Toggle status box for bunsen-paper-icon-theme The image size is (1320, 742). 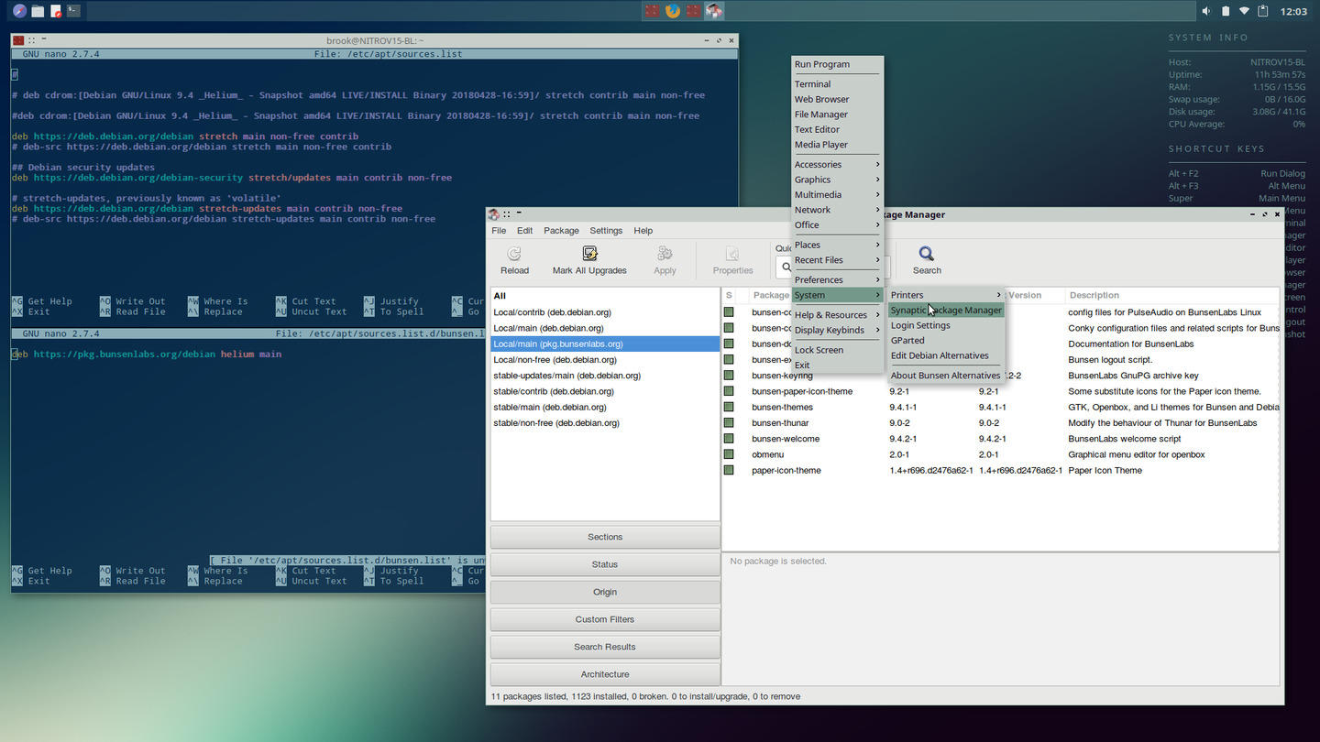(729, 391)
